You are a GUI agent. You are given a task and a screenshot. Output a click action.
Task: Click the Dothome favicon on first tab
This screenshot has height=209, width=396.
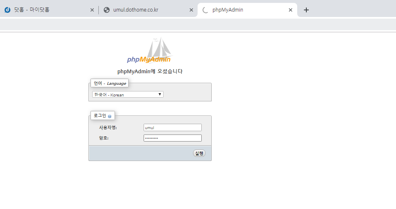coord(7,10)
